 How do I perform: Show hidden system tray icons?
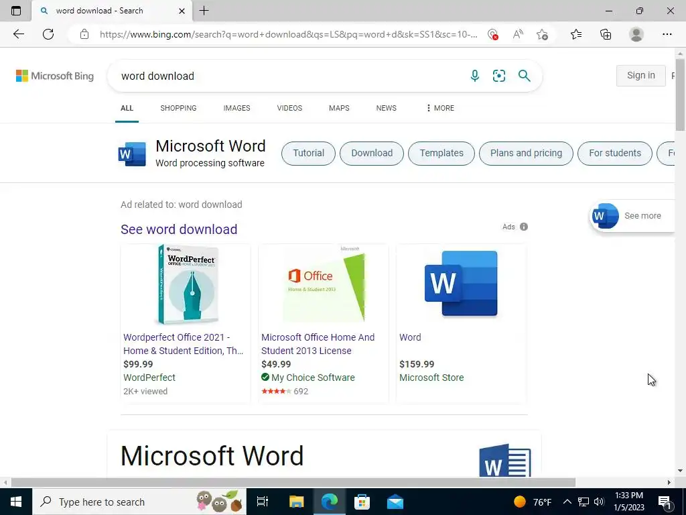click(567, 502)
